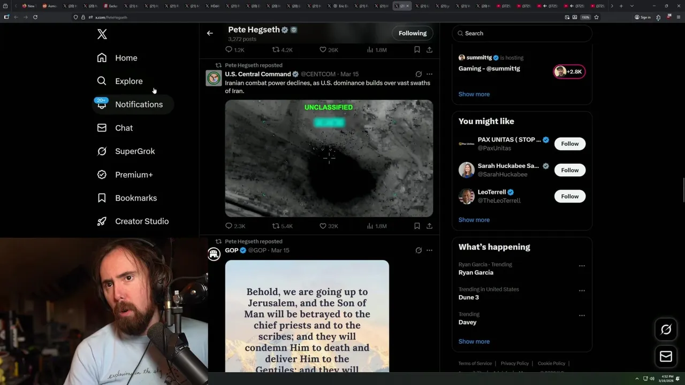
Task: Open Bookmarks in the sidebar
Action: pos(127,198)
